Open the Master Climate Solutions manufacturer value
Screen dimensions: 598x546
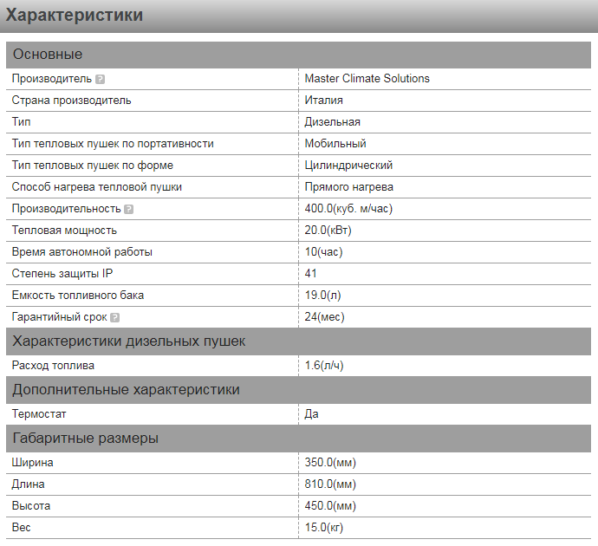click(367, 79)
